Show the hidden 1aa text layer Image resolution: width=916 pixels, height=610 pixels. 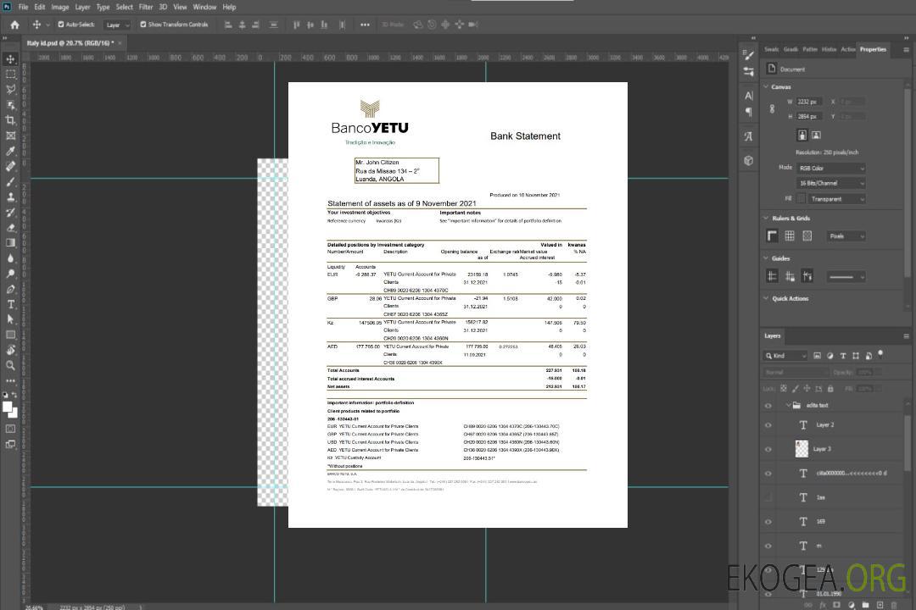(x=768, y=497)
